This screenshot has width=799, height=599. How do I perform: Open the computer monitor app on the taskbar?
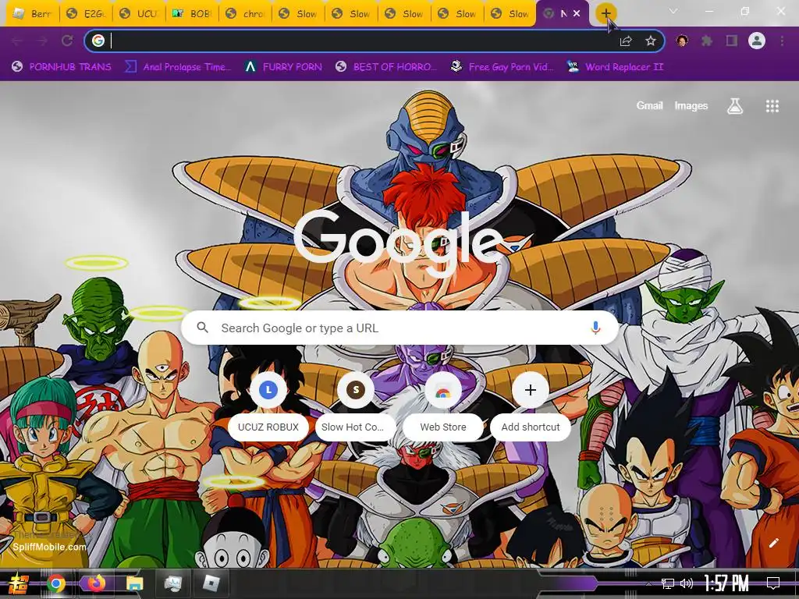(172, 583)
